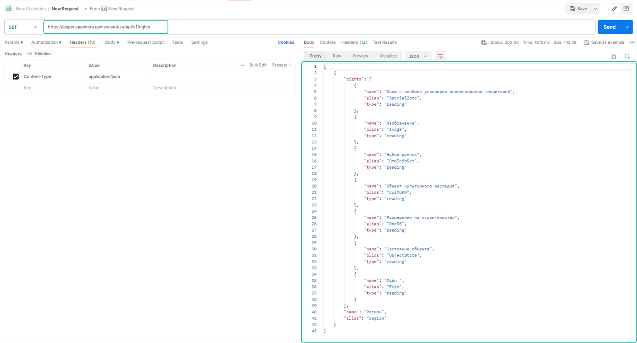Select the Raw view tab
Viewport: 637px width, 343px height.
(337, 56)
